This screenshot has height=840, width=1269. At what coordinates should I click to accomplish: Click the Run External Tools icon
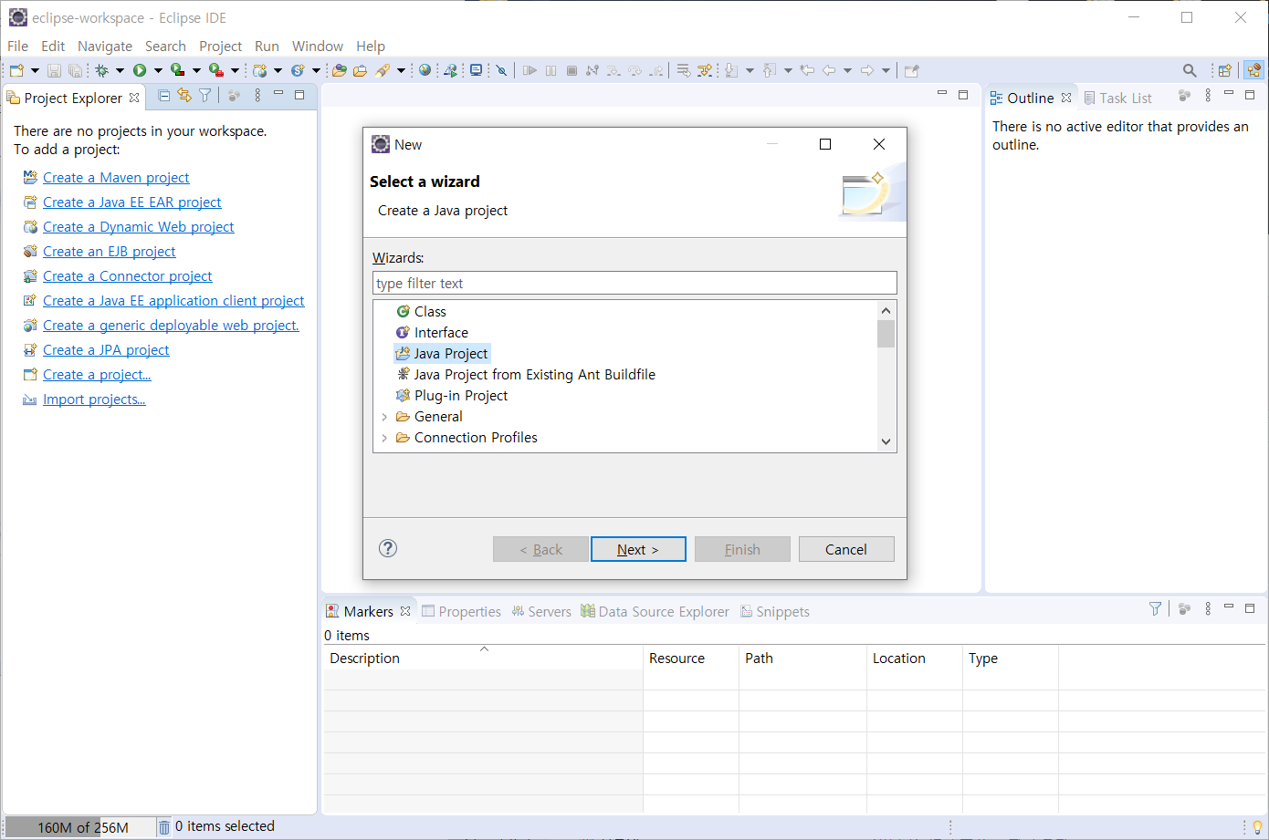pos(215,70)
